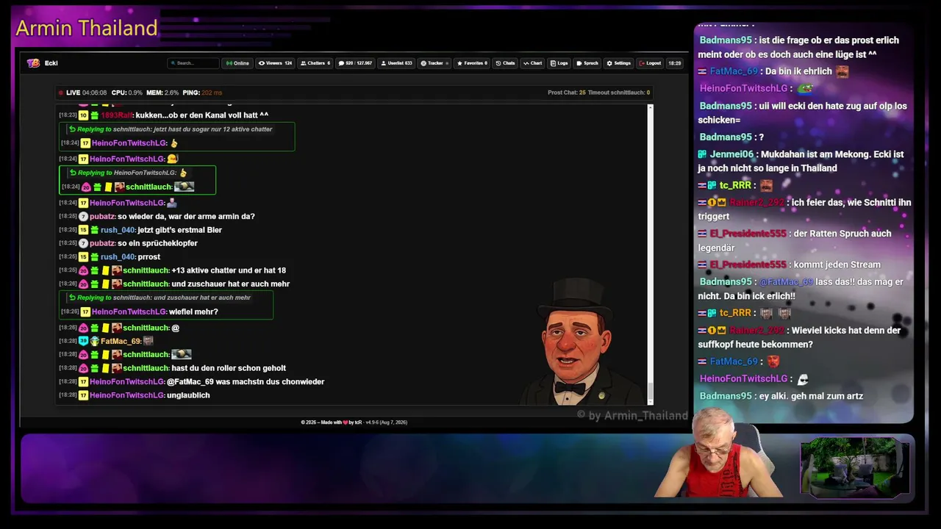Select message '+13 aktive chatter und er hat 18'
This screenshot has height=529, width=941.
point(229,270)
